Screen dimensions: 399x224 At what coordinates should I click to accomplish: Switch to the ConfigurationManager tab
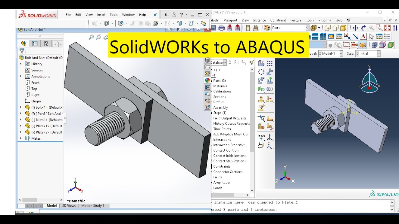pos(46,44)
